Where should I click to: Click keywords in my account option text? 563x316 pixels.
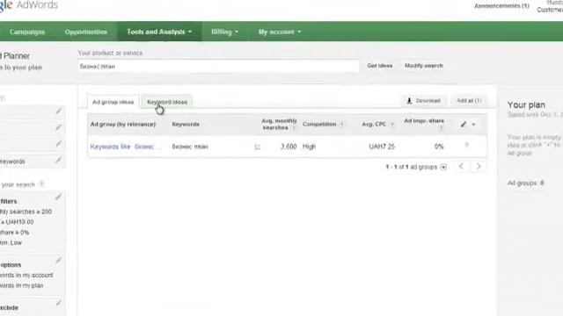pos(26,275)
